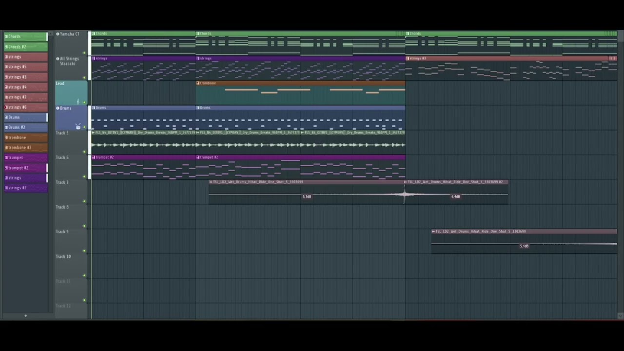Select the strings #5 pattern in the picker
Viewport: 624px width, 351px height.
[26, 67]
